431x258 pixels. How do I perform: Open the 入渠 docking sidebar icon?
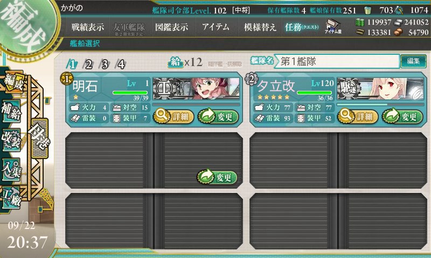11,169
